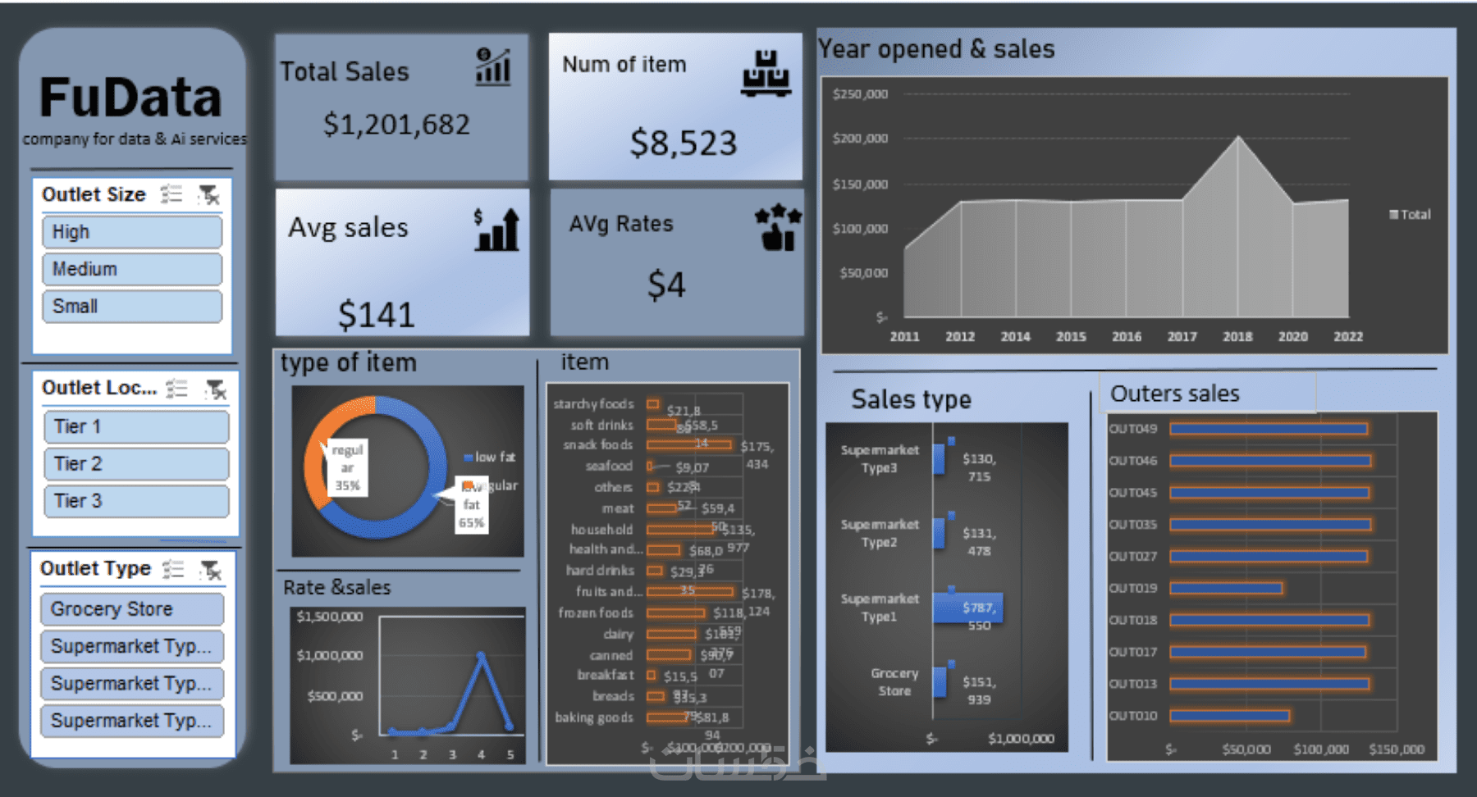Select the OUT017 sales bar
Viewport: 1477px width, 797px height.
coord(1268,653)
